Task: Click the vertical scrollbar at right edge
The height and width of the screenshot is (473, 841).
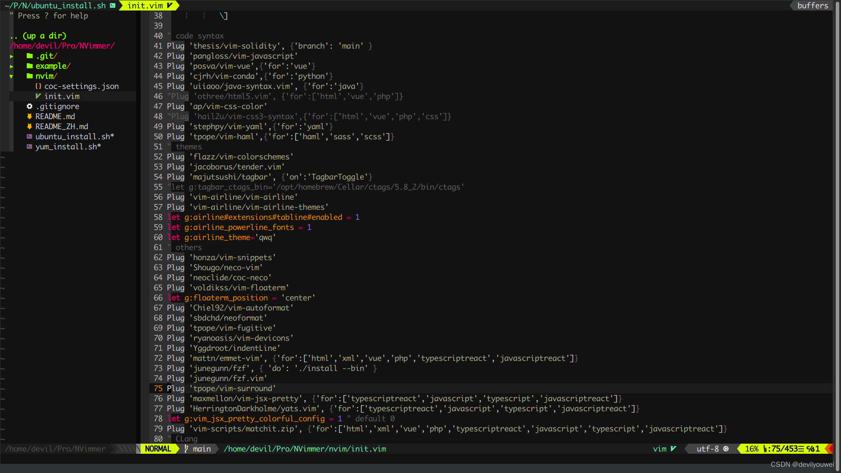Action: tap(837, 236)
